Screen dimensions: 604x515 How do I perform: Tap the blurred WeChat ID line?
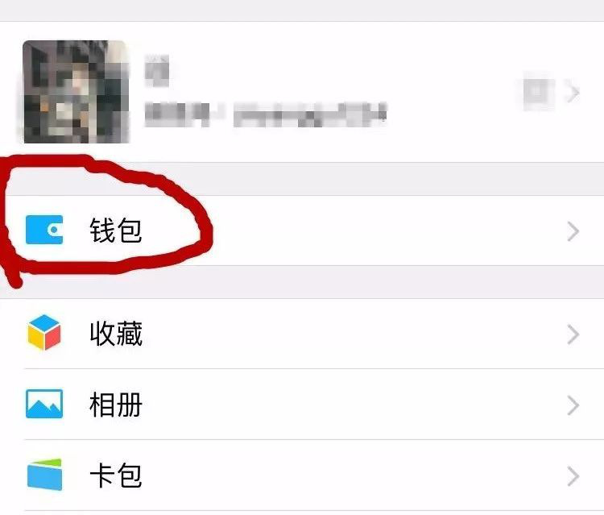coord(266,114)
